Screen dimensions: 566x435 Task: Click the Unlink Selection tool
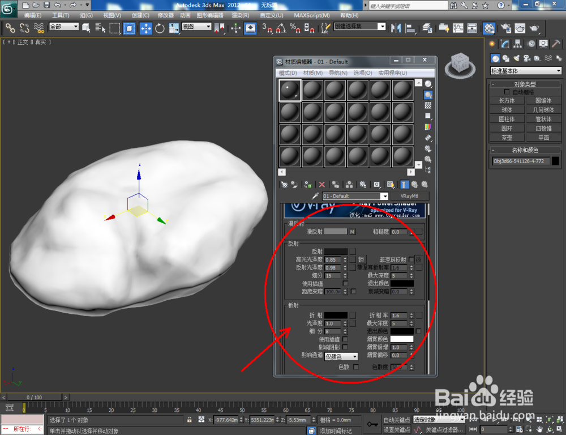[24, 28]
